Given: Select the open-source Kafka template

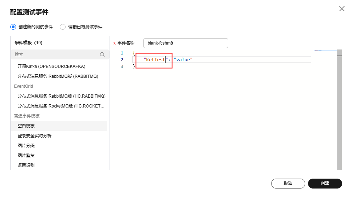Looking at the screenshot, I should click(51, 66).
